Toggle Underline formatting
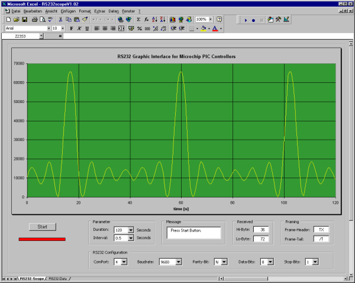The height and width of the screenshot is (283, 355). pyautogui.click(x=87, y=28)
